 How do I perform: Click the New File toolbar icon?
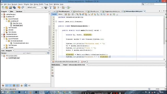(x=3, y=8)
